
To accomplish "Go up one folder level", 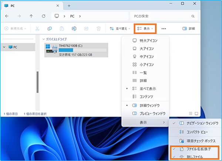I will [x=31, y=16].
